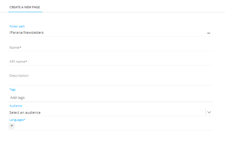Click the plus icon to add languages
225x154 pixels.
pyautogui.click(x=12, y=126)
